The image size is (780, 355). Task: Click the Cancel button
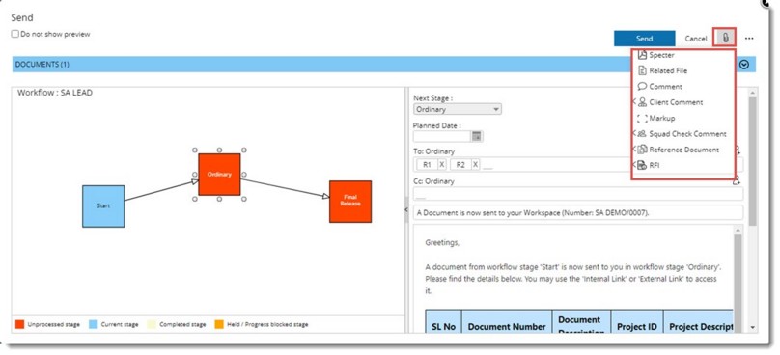click(x=695, y=39)
